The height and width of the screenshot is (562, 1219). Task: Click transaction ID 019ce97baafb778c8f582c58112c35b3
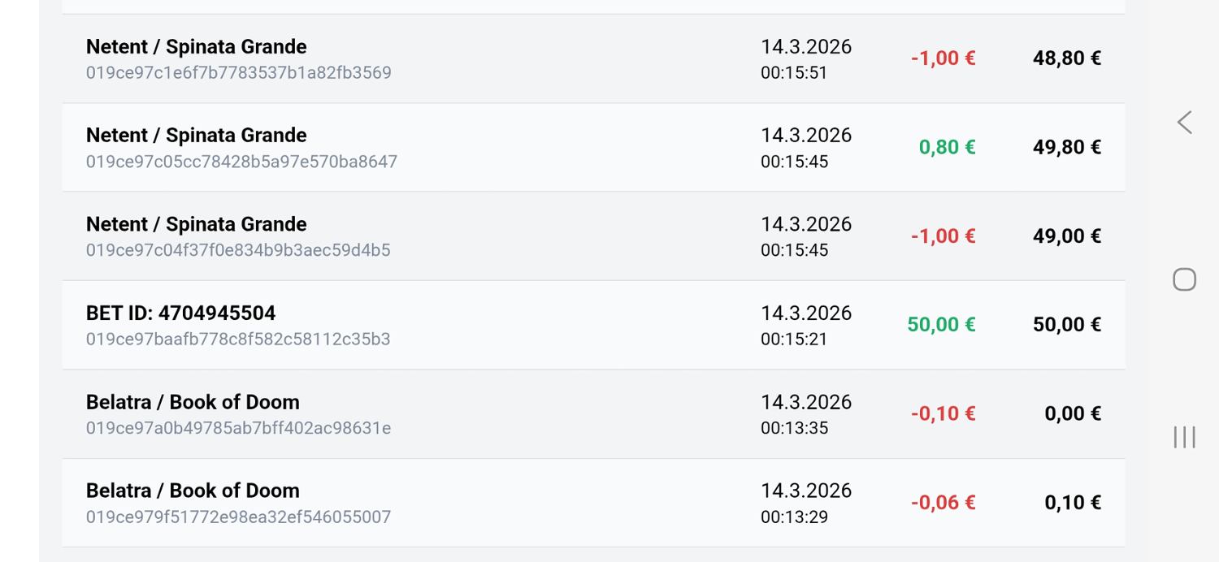238,339
